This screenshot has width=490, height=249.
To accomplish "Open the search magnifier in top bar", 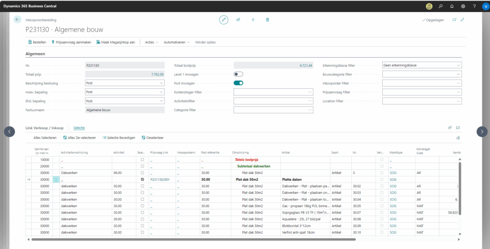I will (440, 6).
